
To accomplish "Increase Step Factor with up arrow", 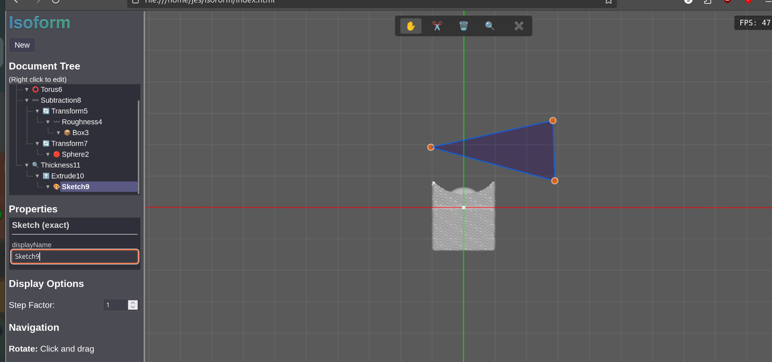I will point(133,303).
